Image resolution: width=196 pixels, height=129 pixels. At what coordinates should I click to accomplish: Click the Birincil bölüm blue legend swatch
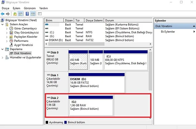tap(66, 122)
